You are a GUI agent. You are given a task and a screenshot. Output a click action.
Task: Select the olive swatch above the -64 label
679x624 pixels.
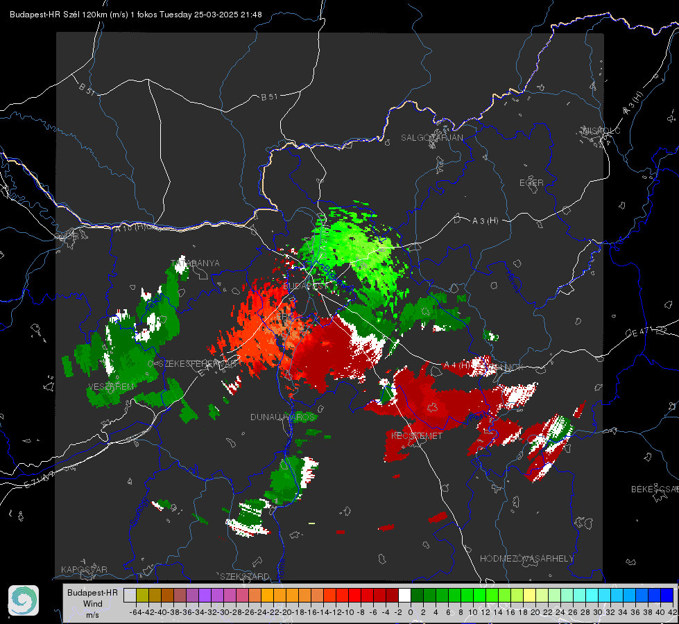pos(142,596)
